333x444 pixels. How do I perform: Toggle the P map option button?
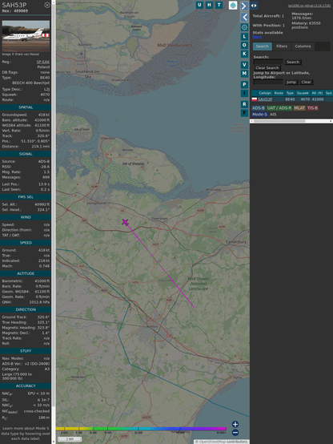[244, 84]
